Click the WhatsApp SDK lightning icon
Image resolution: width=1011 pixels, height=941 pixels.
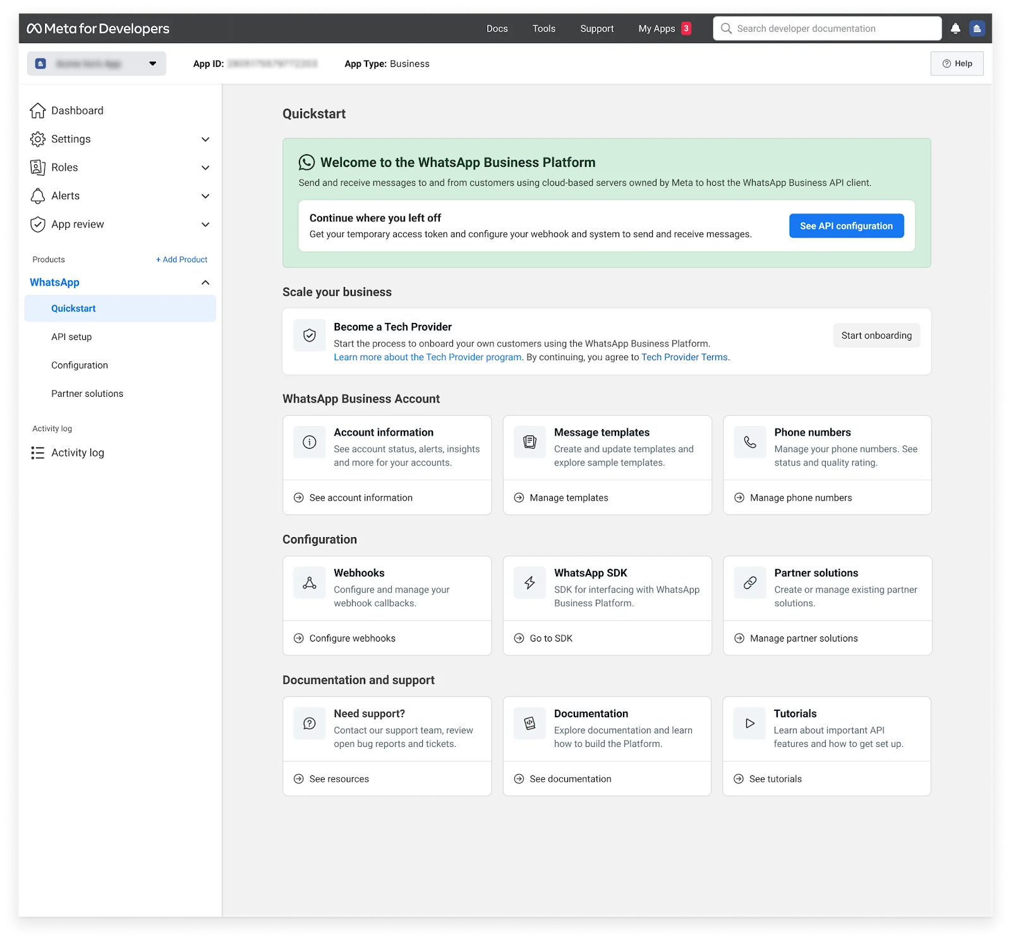(530, 583)
